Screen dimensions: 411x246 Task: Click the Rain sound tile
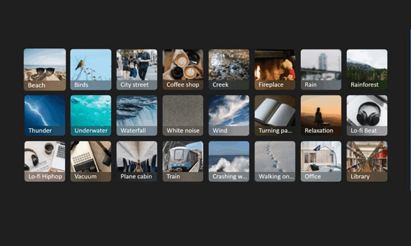click(x=321, y=69)
